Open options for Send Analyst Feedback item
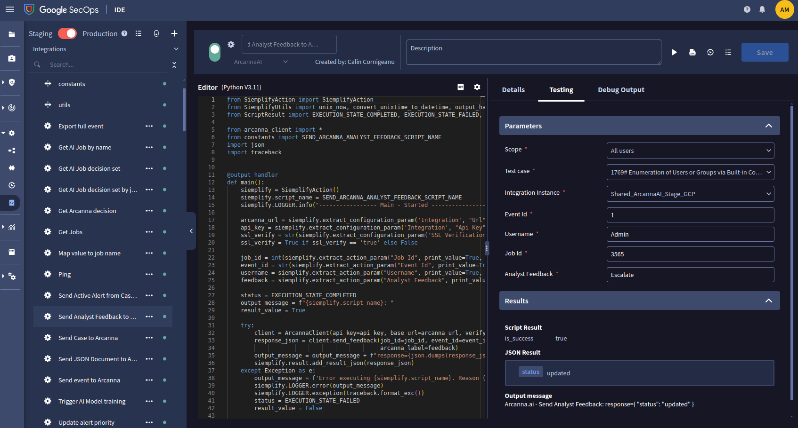The height and width of the screenshot is (428, 798). (x=149, y=317)
